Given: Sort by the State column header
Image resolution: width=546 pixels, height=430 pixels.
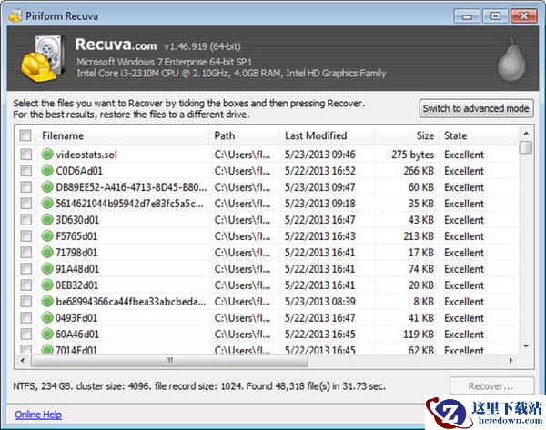Looking at the screenshot, I should (479, 135).
